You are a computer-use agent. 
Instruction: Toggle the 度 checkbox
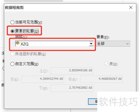pyautogui.click(x=106, y=64)
